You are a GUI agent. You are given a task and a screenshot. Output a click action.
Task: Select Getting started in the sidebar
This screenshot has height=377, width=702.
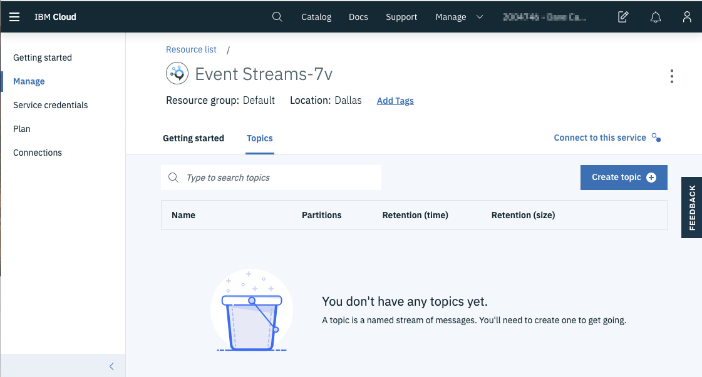(x=43, y=58)
